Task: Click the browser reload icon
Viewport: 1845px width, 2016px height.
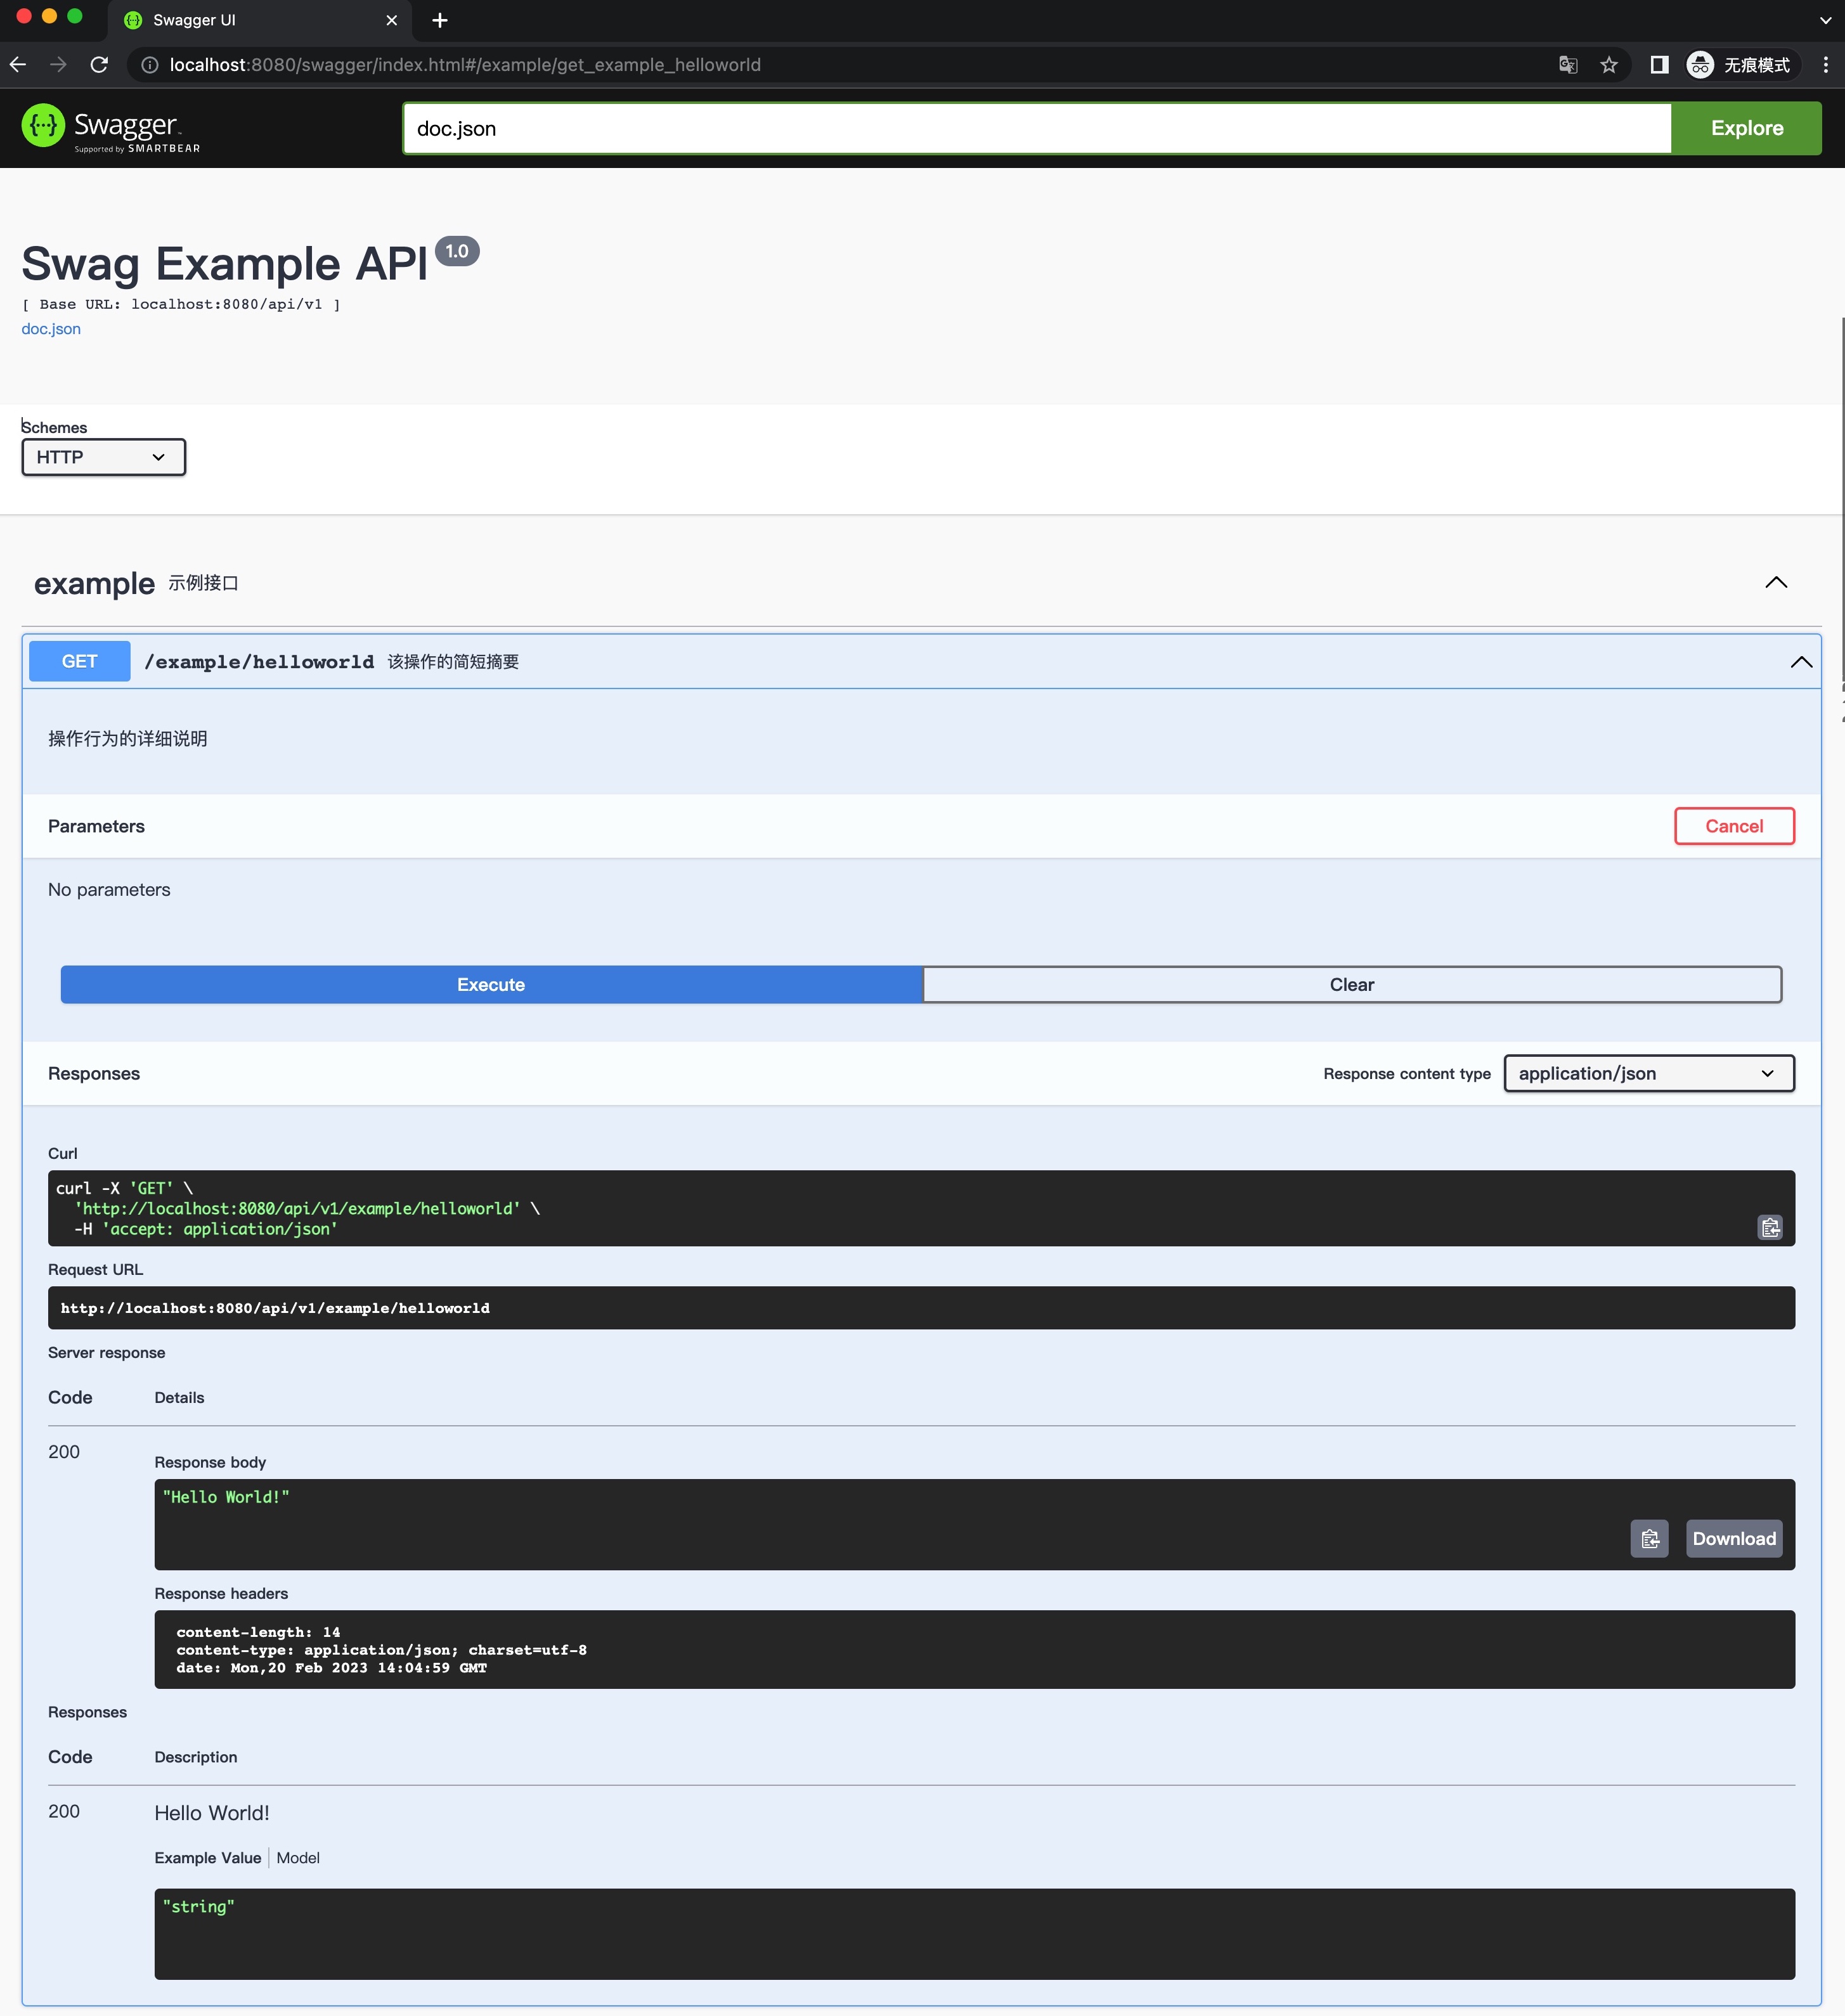Action: click(x=100, y=65)
